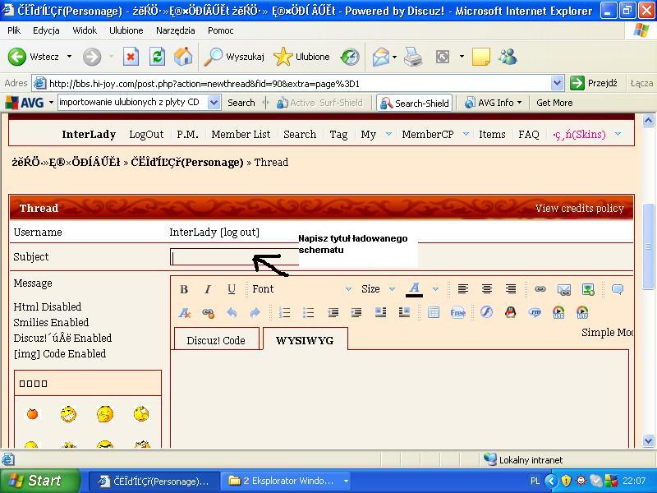Expand the Size dropdown
The width and height of the screenshot is (657, 493).
[x=379, y=289]
